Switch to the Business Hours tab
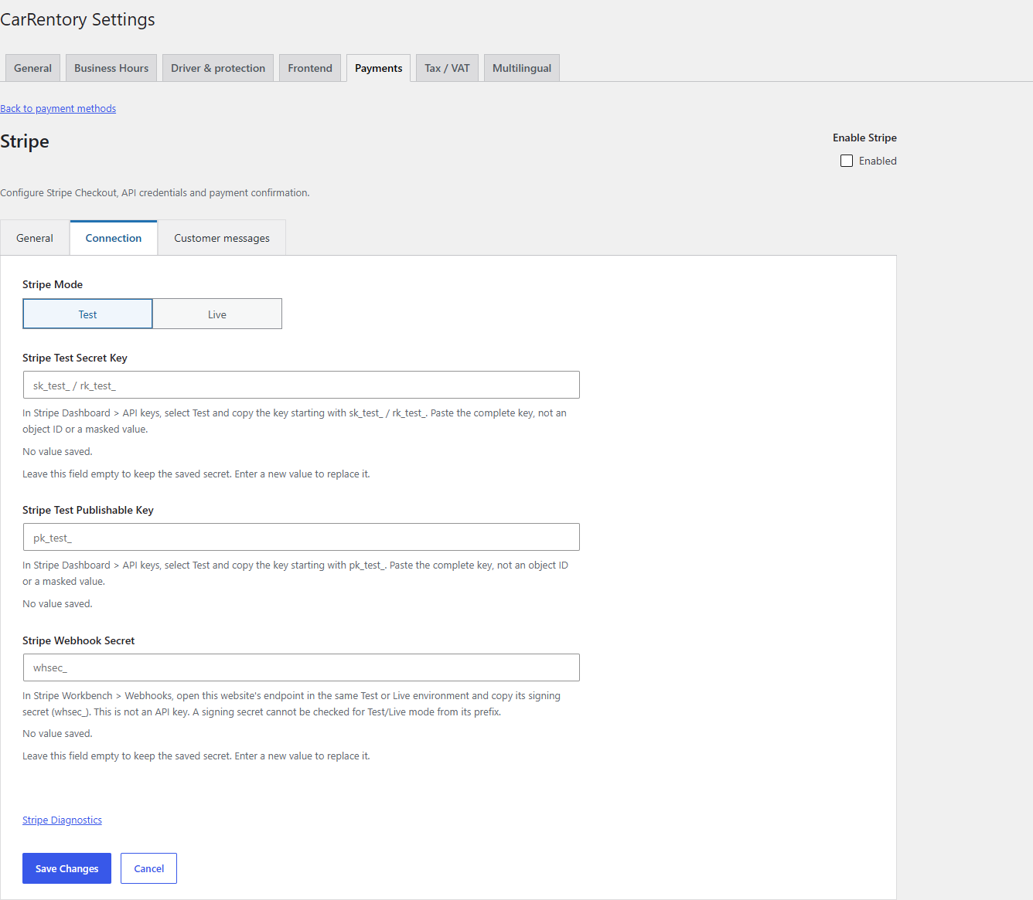1033x900 pixels. 111,68
